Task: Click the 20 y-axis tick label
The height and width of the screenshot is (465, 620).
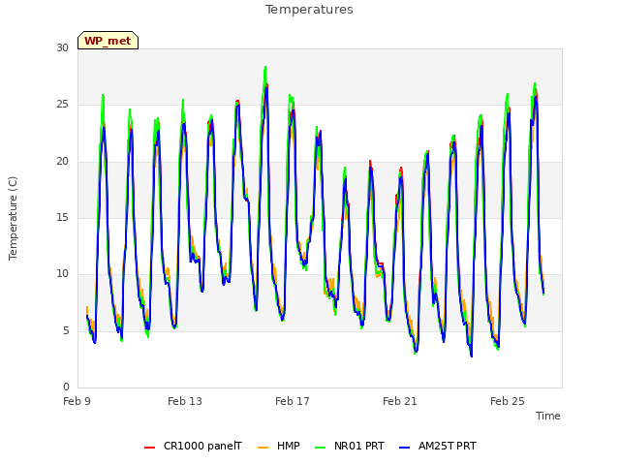Action: click(x=62, y=162)
